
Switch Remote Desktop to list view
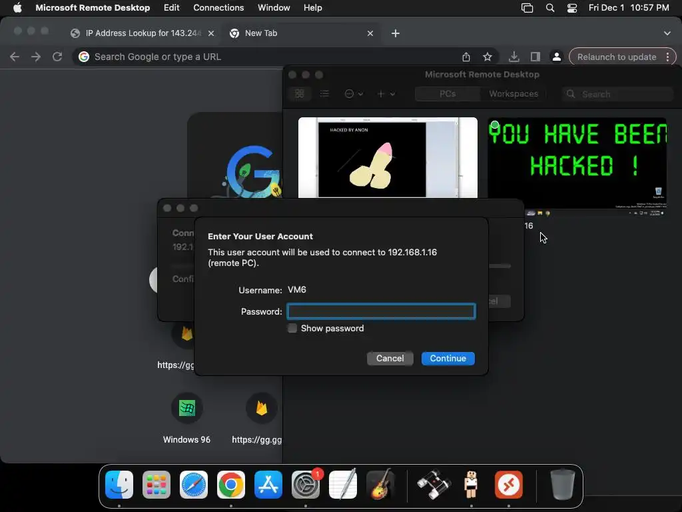tap(324, 93)
